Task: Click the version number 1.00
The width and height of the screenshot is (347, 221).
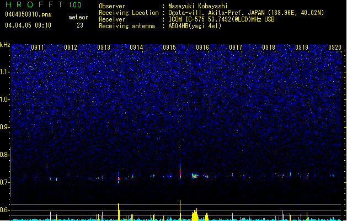Action: pos(75,4)
